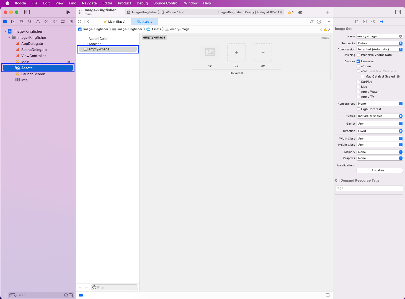Image resolution: width=405 pixels, height=299 pixels.
Task: Open the Gamut dropdown
Action: click(x=380, y=123)
